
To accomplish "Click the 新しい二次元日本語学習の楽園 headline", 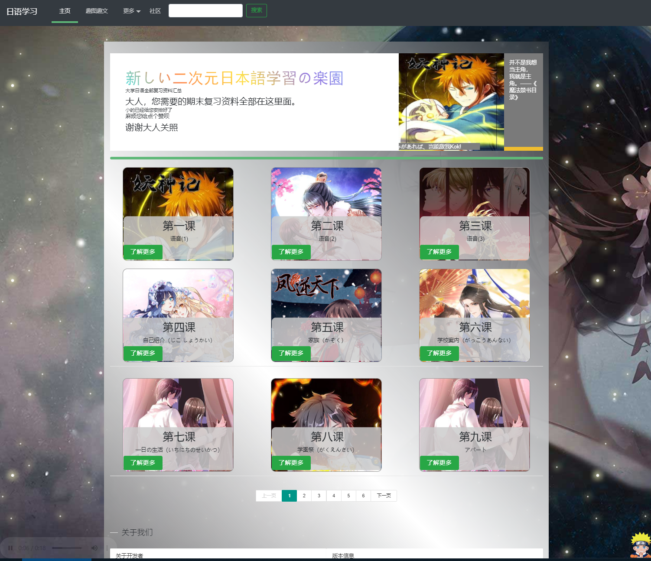I will tap(234, 78).
